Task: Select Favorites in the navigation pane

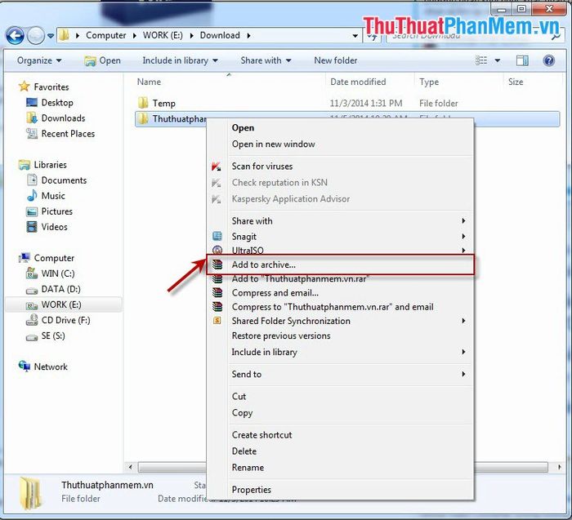Action: coord(51,87)
